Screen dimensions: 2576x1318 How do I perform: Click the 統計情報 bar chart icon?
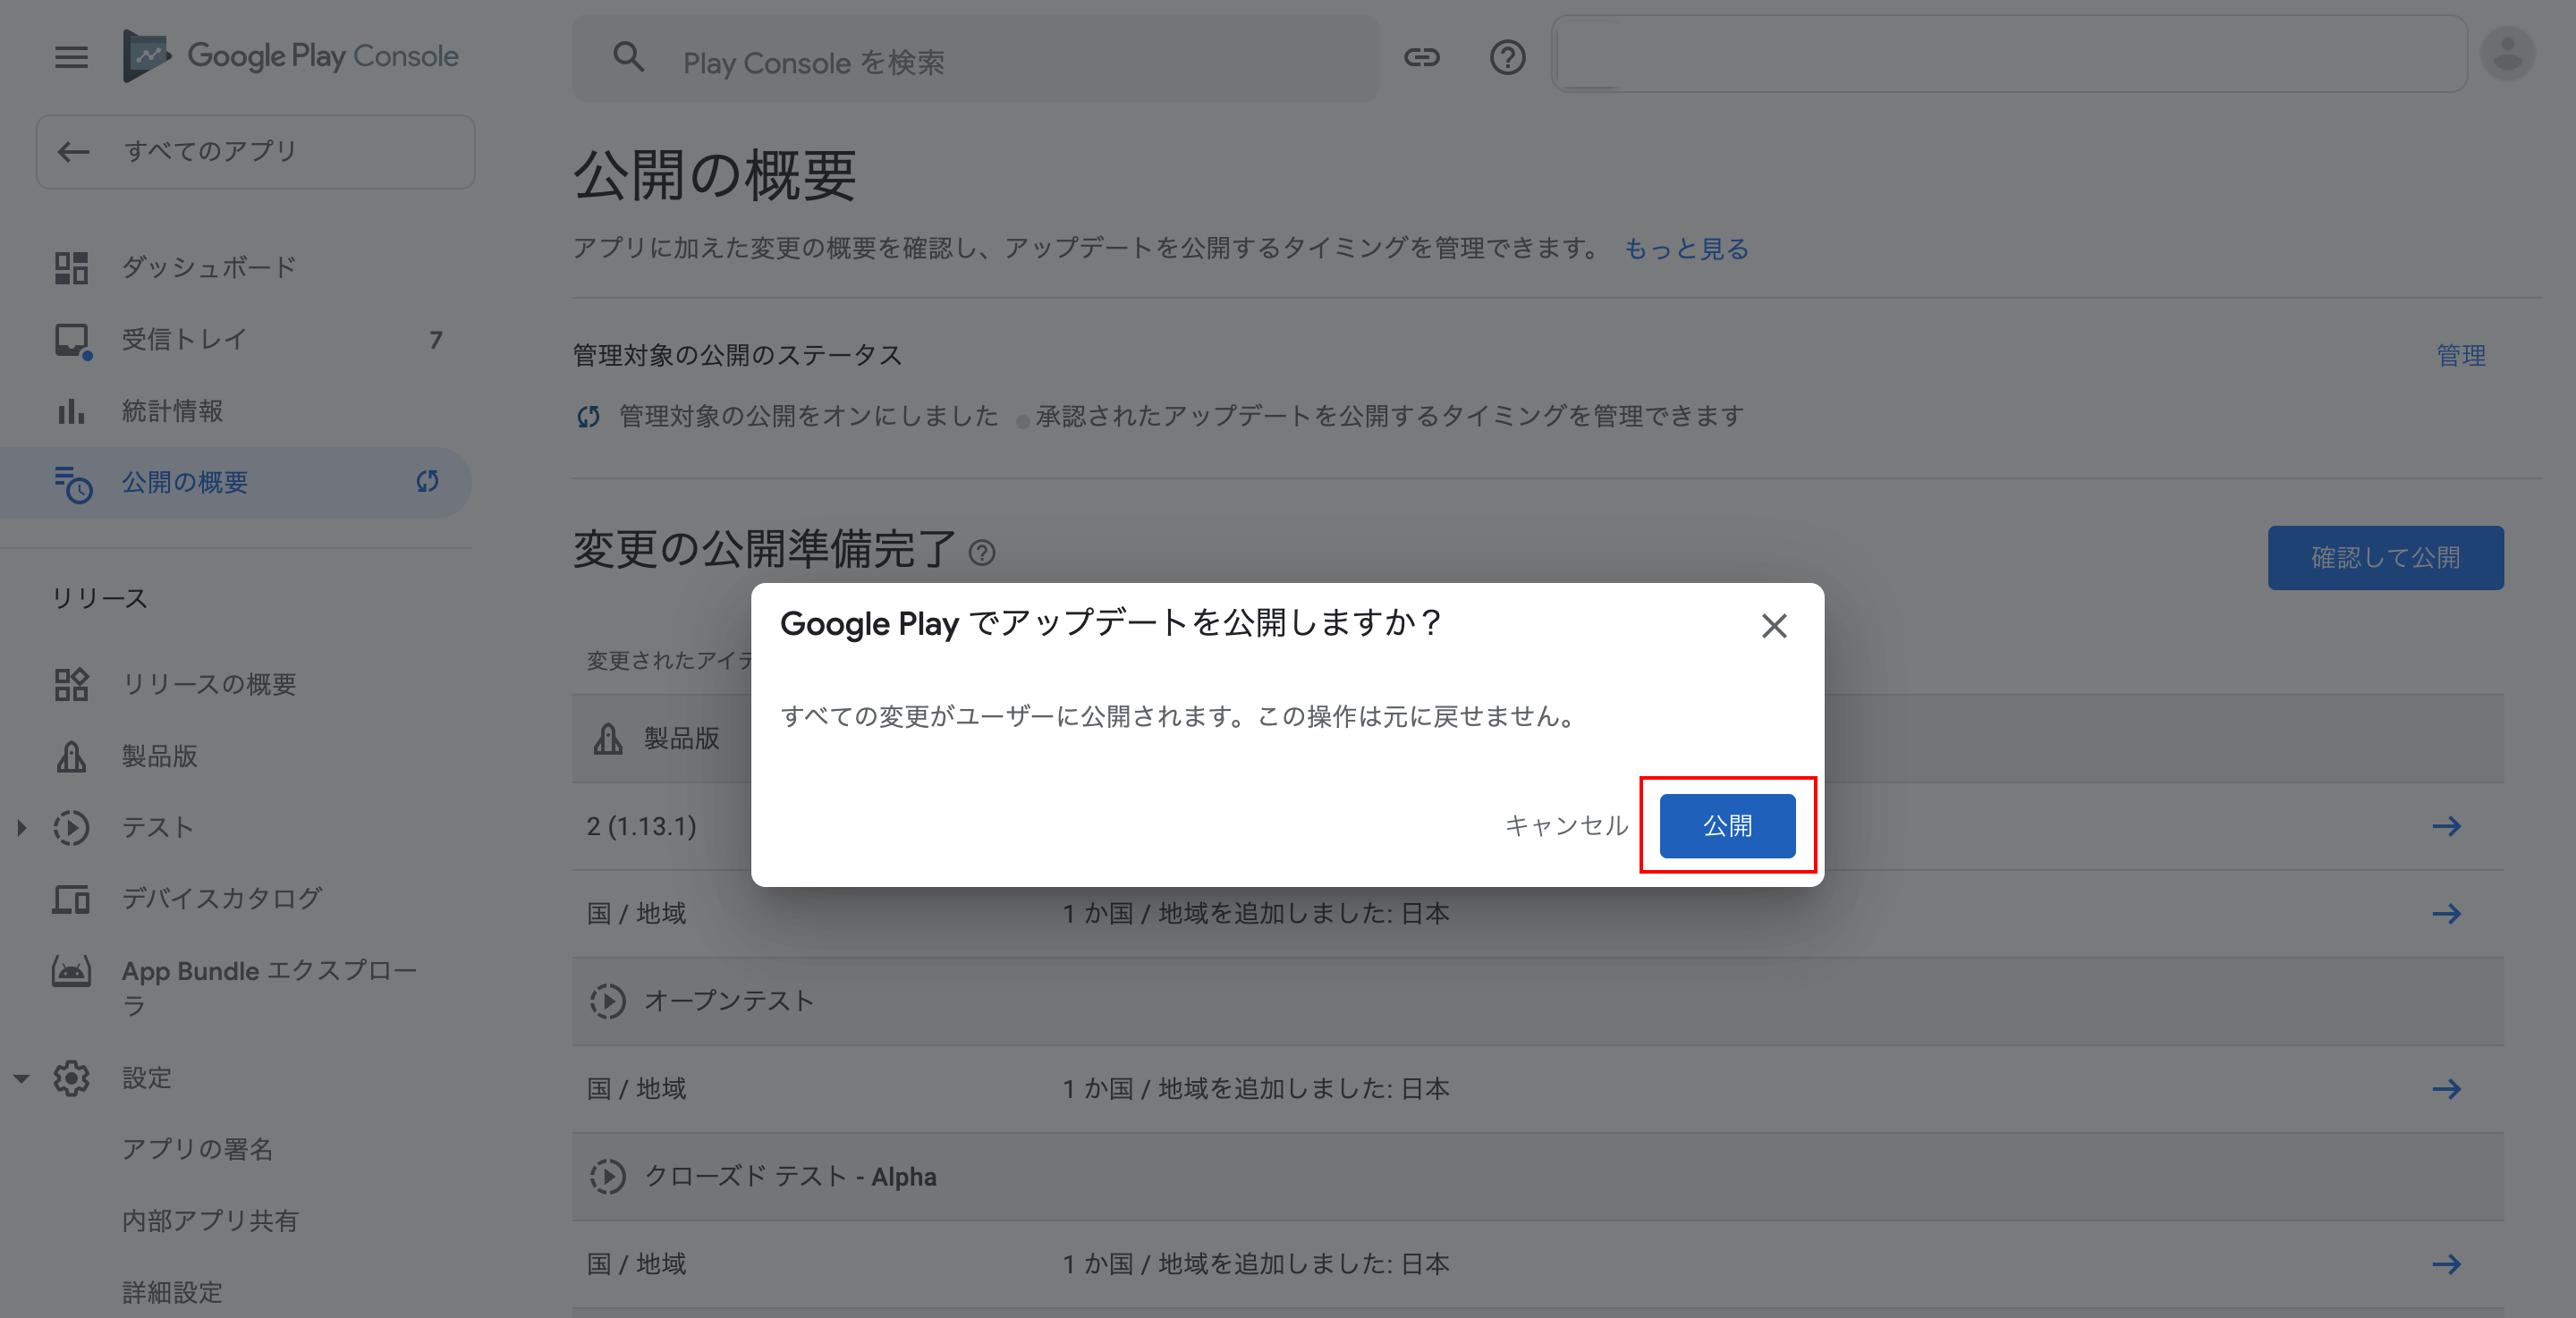tap(71, 411)
